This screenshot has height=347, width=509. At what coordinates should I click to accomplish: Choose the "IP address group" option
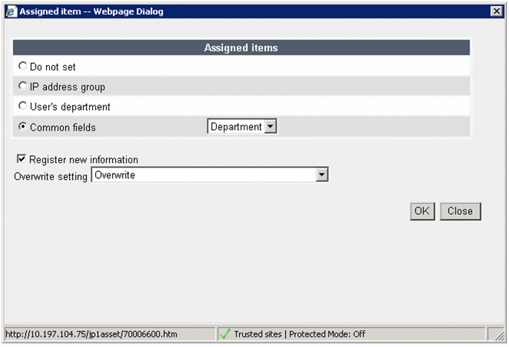22,87
